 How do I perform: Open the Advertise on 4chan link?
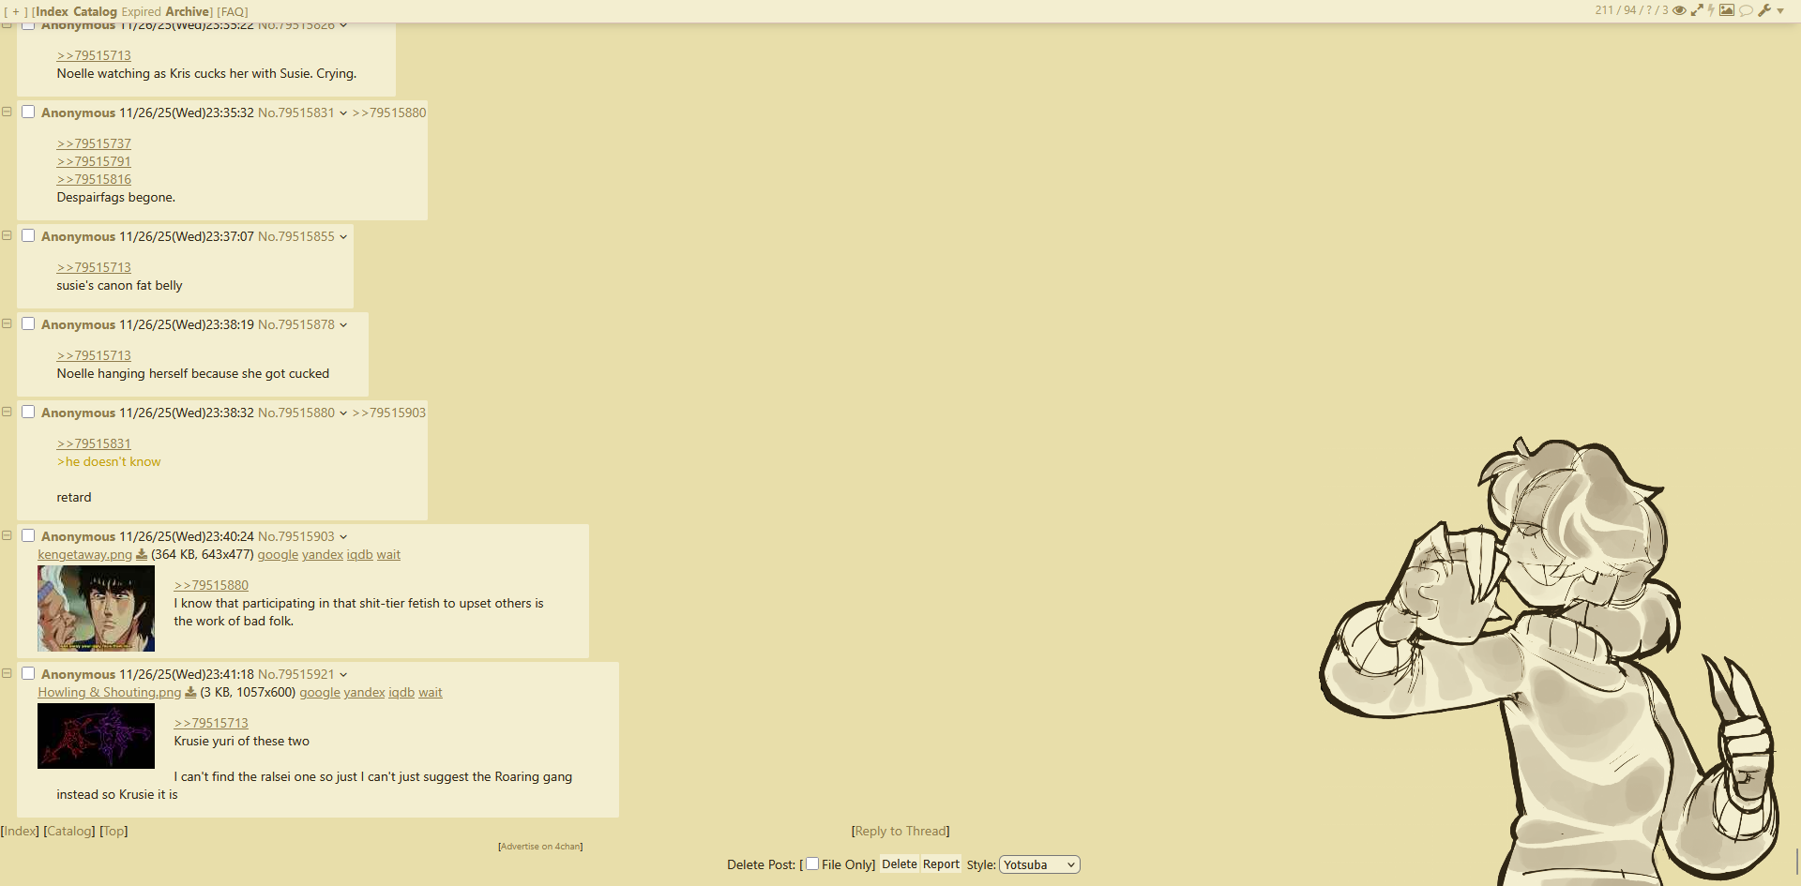click(x=540, y=847)
